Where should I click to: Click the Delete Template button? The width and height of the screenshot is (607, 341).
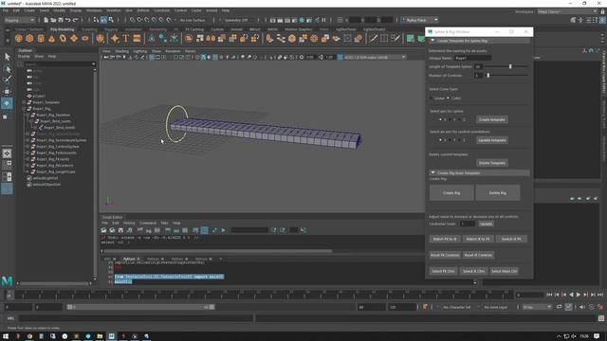point(491,163)
